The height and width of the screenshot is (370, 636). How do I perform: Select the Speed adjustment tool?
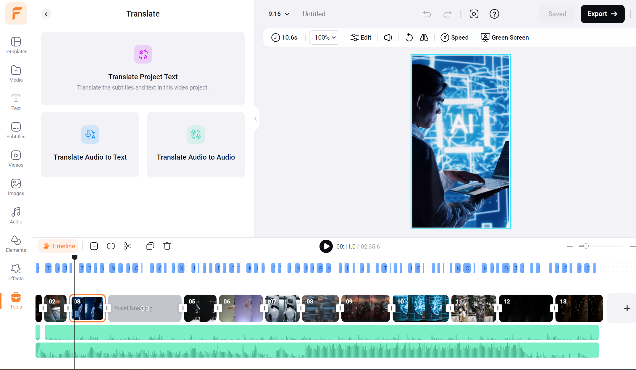(x=455, y=38)
